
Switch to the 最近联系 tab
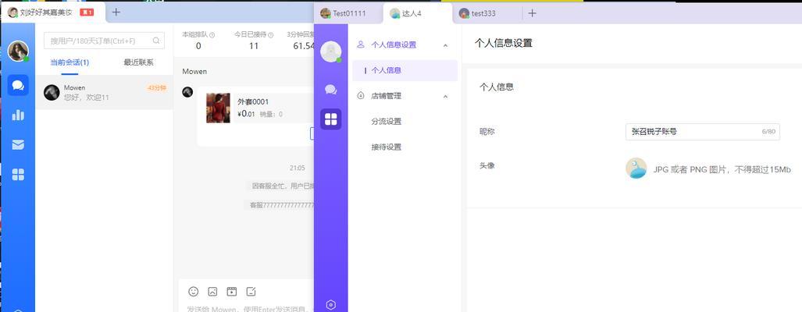tap(138, 62)
